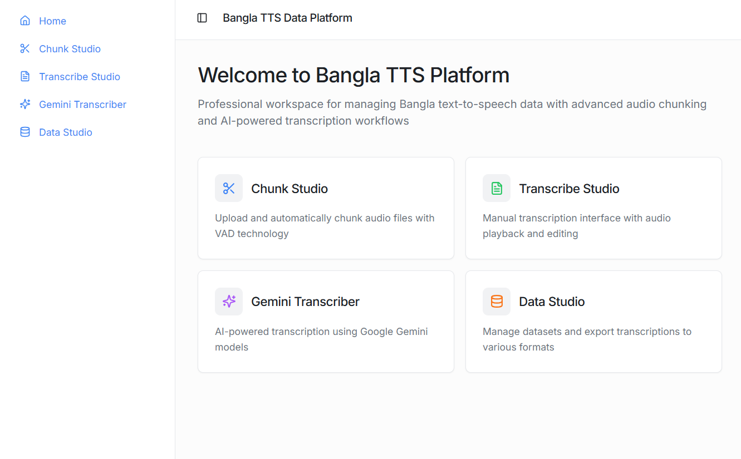Click the orange database icon on Data Studio card
This screenshot has height=459, width=741.
497,302
